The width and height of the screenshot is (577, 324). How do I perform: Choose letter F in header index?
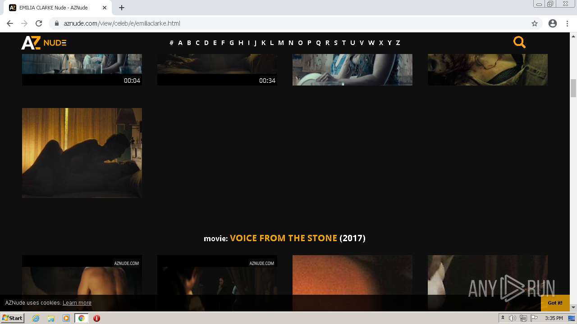[223, 43]
